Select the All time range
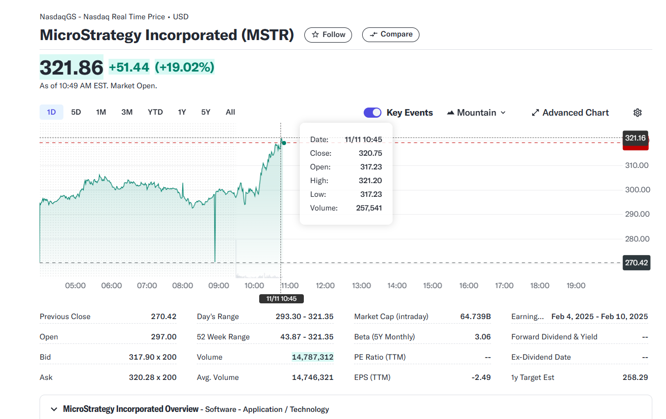This screenshot has height=419, width=666. click(230, 112)
